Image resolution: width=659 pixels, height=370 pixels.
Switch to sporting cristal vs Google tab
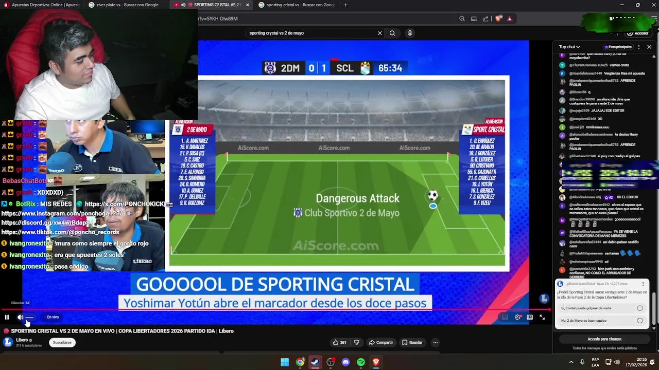pos(296,5)
